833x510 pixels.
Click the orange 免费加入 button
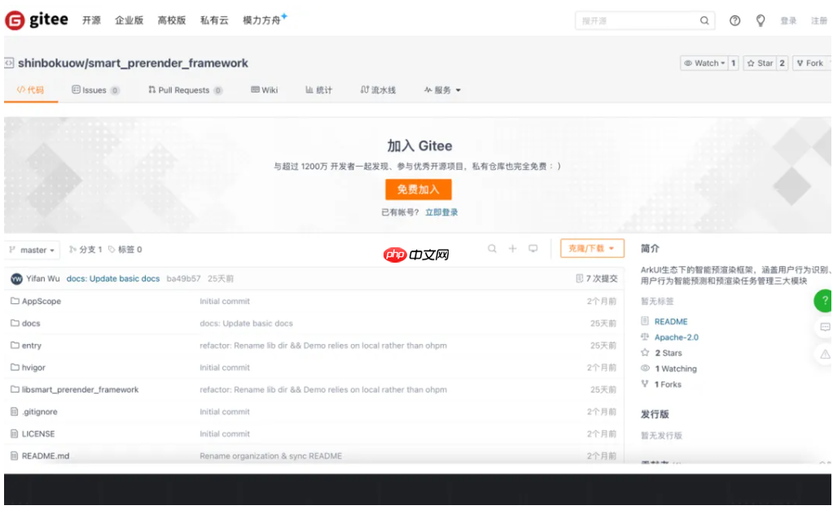pos(418,190)
